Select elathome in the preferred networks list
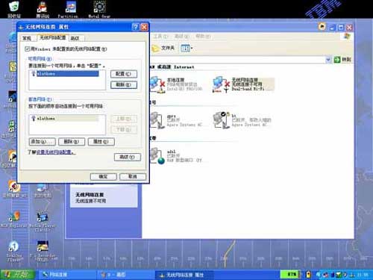The width and height of the screenshot is (373, 280). (x=64, y=118)
